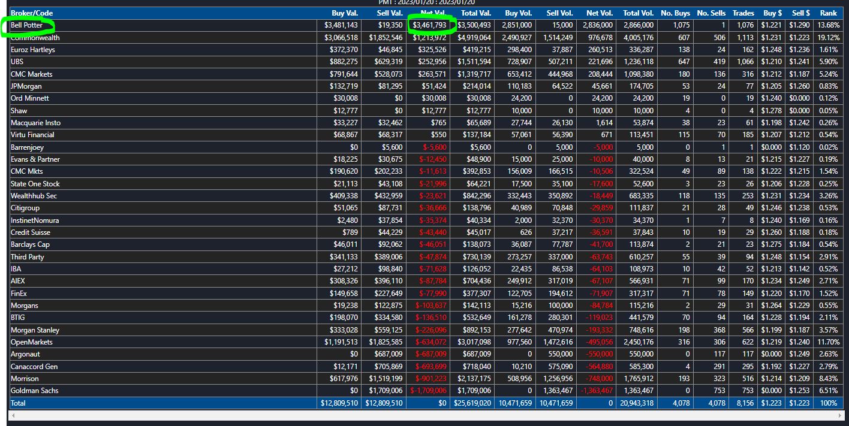This screenshot has height=426, width=849.
Task: Select the State One Stock broker name
Action: pos(35,184)
